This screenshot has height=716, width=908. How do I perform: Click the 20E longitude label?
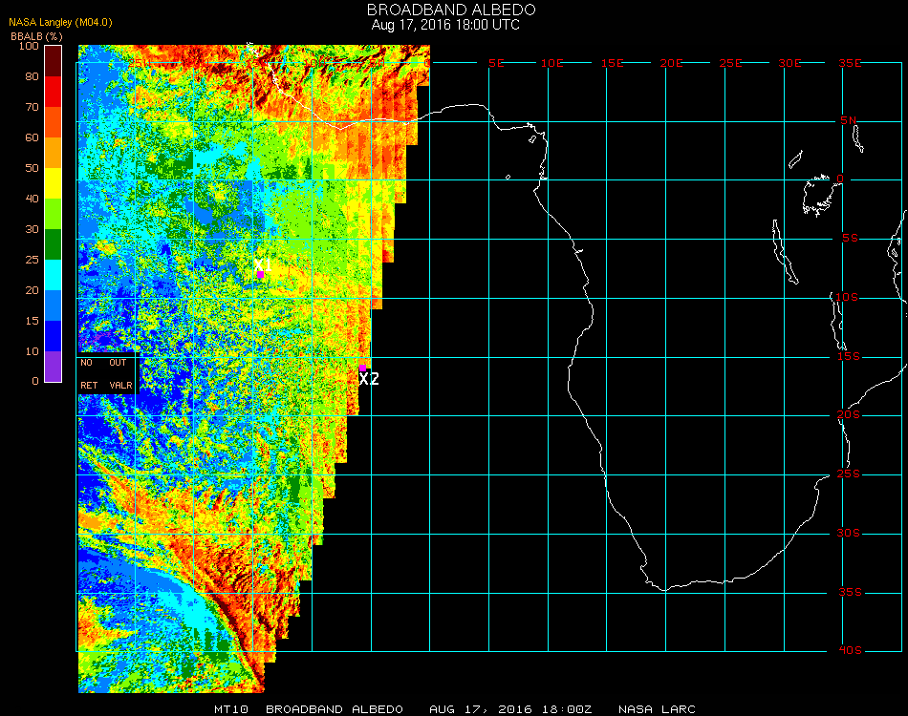672,62
